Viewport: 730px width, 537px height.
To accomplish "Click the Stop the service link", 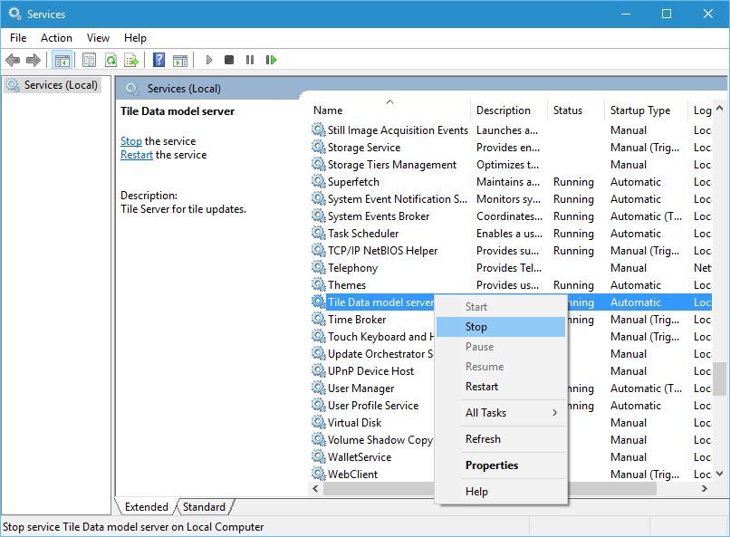I will tap(130, 141).
